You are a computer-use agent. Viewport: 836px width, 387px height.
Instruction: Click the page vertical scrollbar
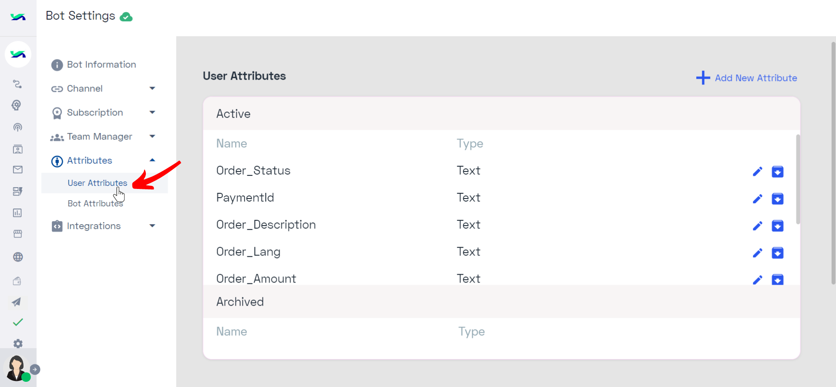[x=833, y=163]
